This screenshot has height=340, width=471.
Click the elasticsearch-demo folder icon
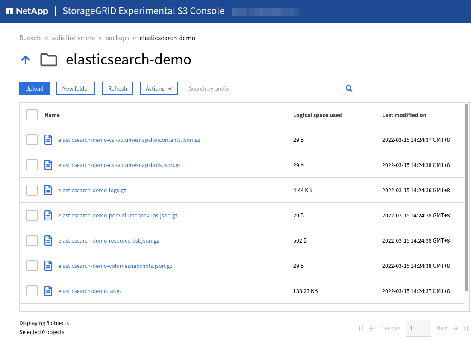click(x=49, y=60)
